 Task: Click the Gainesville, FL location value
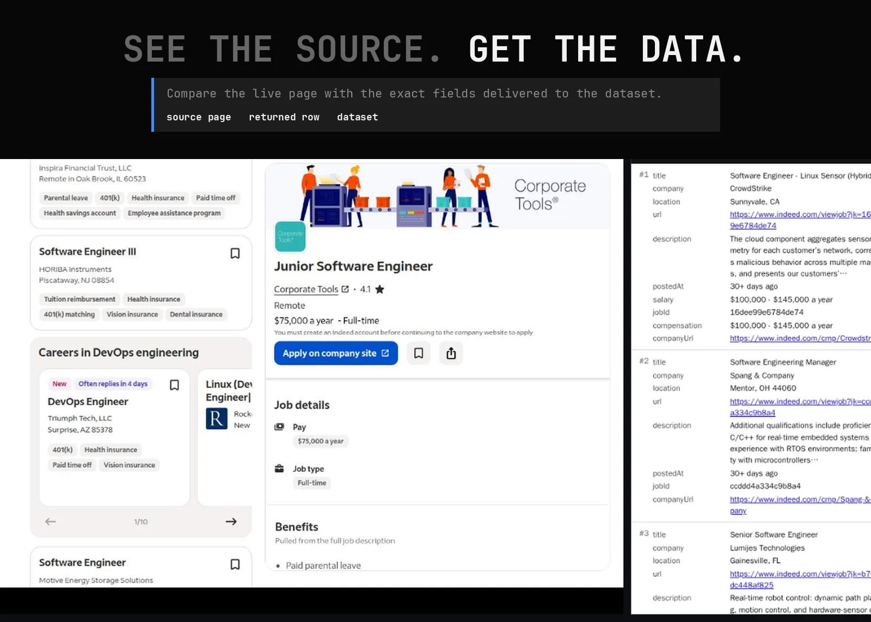pyautogui.click(x=755, y=560)
